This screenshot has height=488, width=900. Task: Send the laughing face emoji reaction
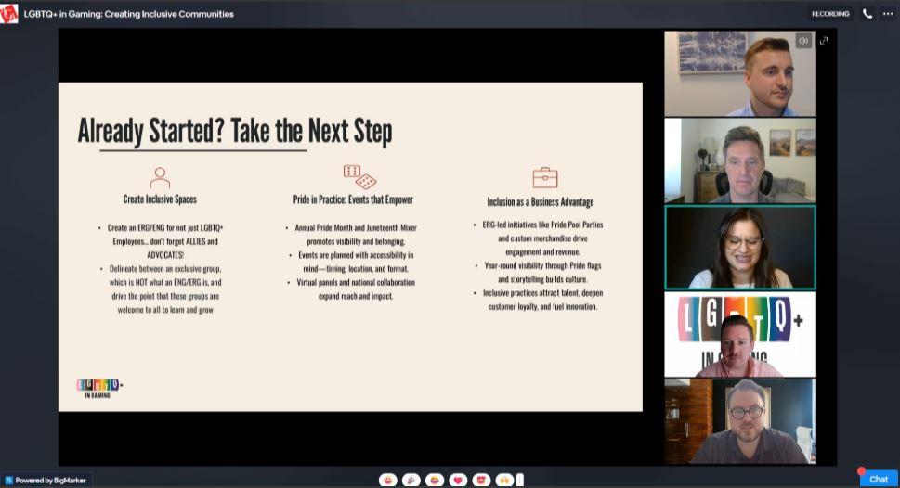click(388, 480)
